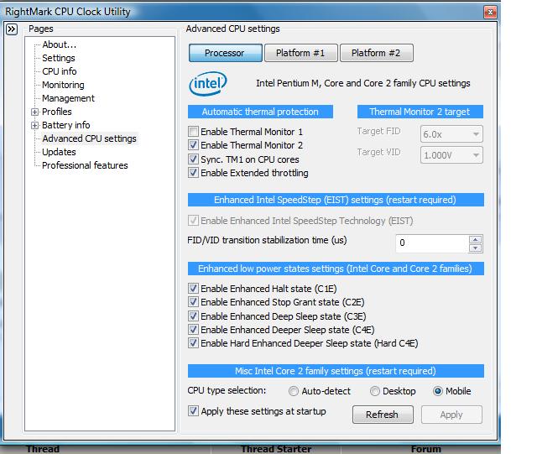Open the CPU info page

click(60, 71)
